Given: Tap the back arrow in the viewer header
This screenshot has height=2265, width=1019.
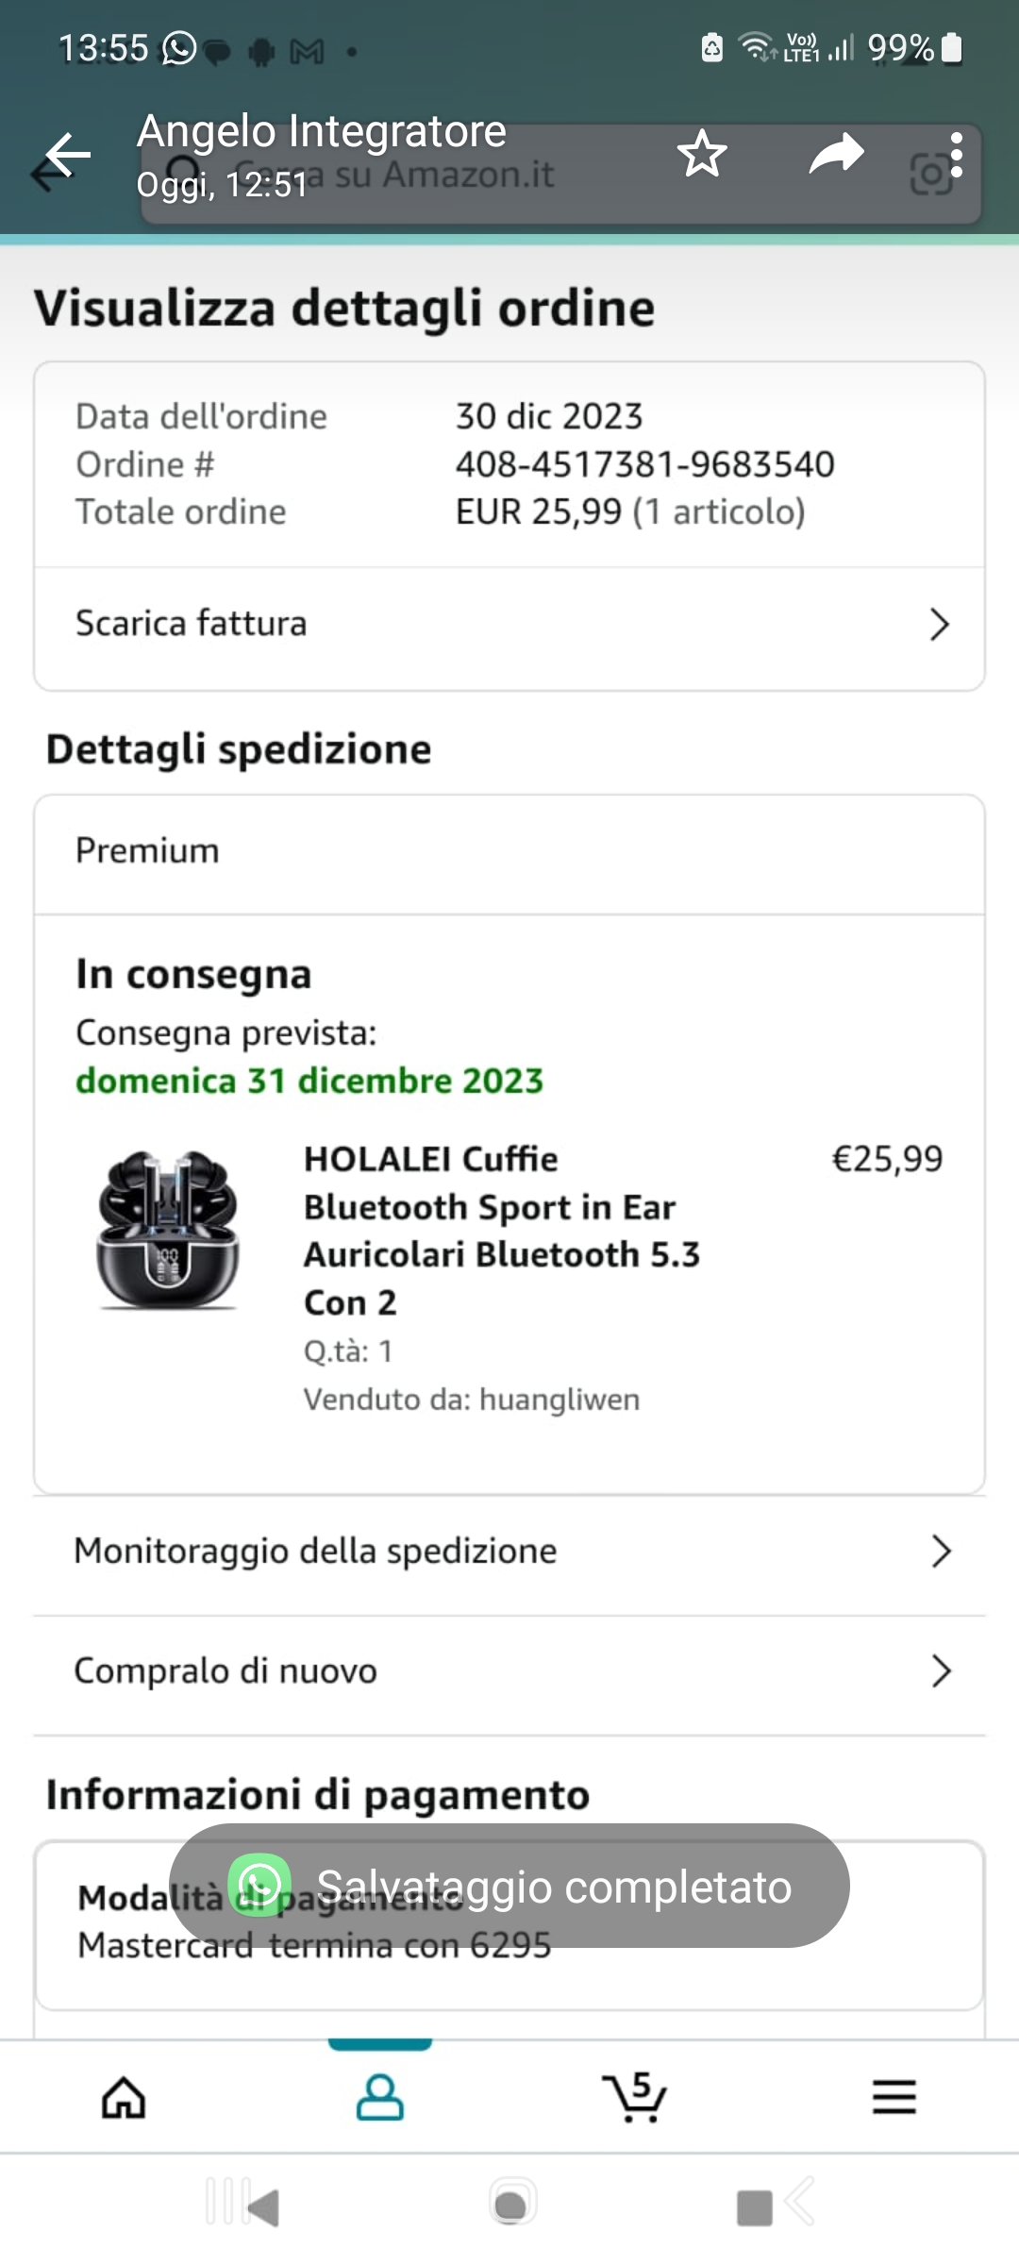Looking at the screenshot, I should 68,156.
